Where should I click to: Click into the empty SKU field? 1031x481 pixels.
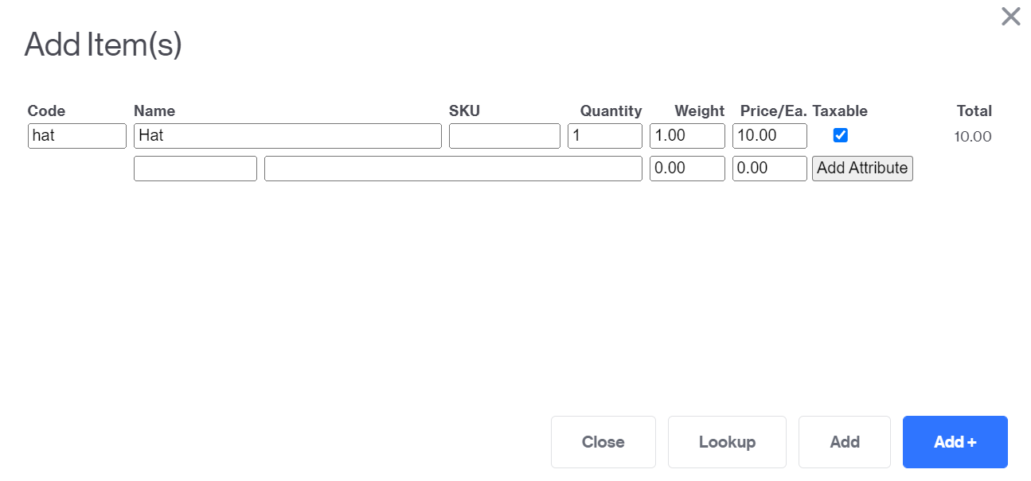coord(505,136)
